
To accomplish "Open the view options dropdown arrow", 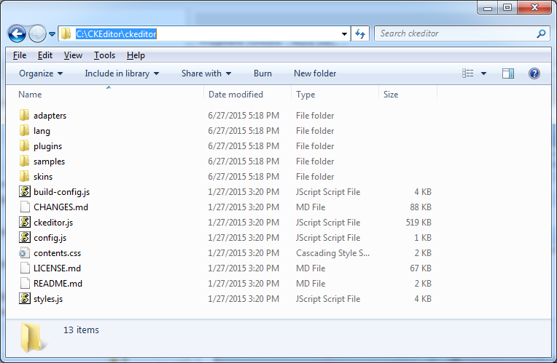I will coord(483,73).
